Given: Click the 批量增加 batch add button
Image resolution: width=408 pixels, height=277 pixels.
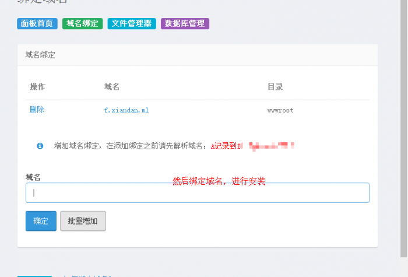Looking at the screenshot, I should (83, 221).
